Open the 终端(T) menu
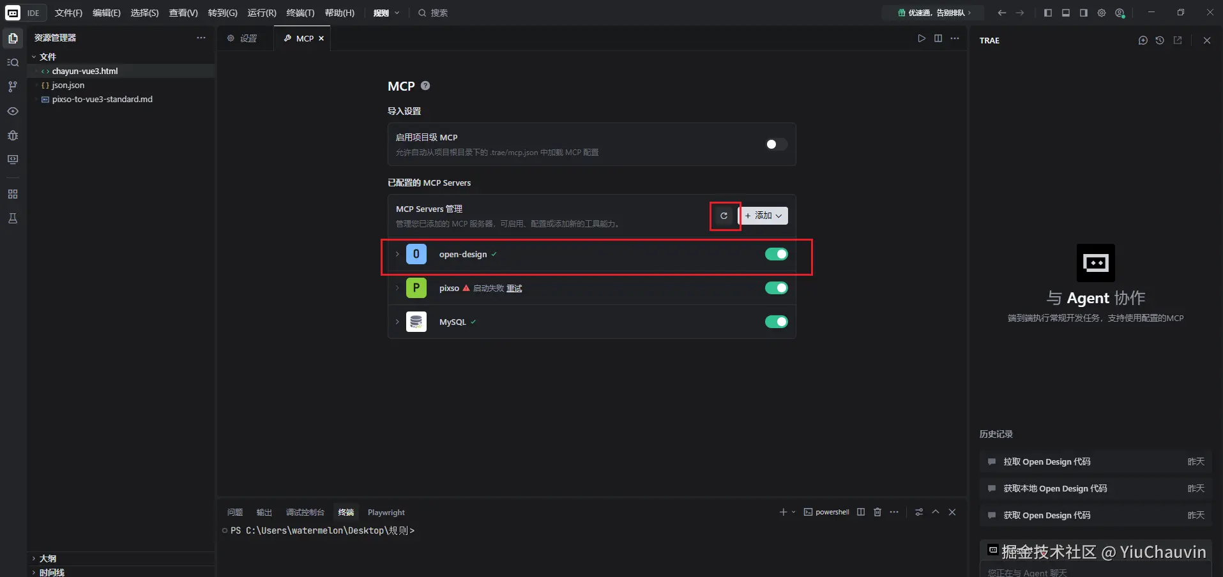 click(x=300, y=13)
